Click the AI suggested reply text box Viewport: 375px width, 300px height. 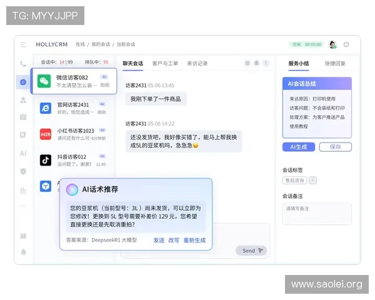[x=136, y=216]
